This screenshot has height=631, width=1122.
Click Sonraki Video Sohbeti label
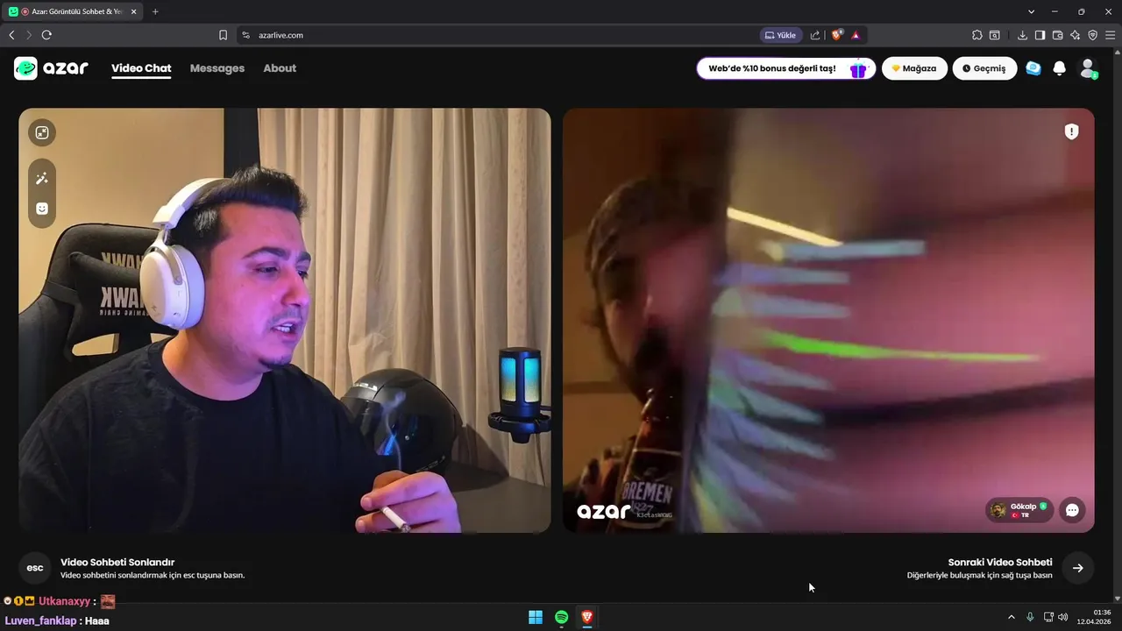(1000, 563)
